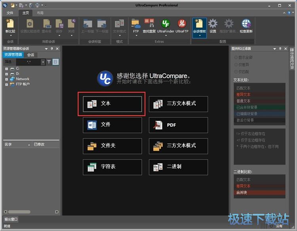Select the 显示全部 radio button
The height and width of the screenshot is (231, 297).
click(236, 57)
